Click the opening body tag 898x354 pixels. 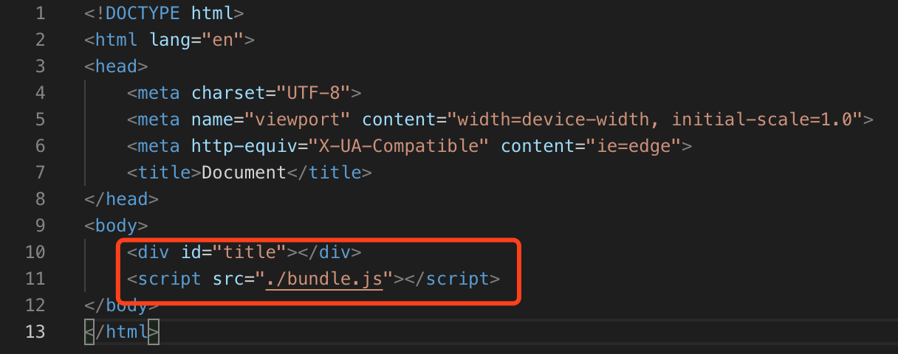click(117, 226)
